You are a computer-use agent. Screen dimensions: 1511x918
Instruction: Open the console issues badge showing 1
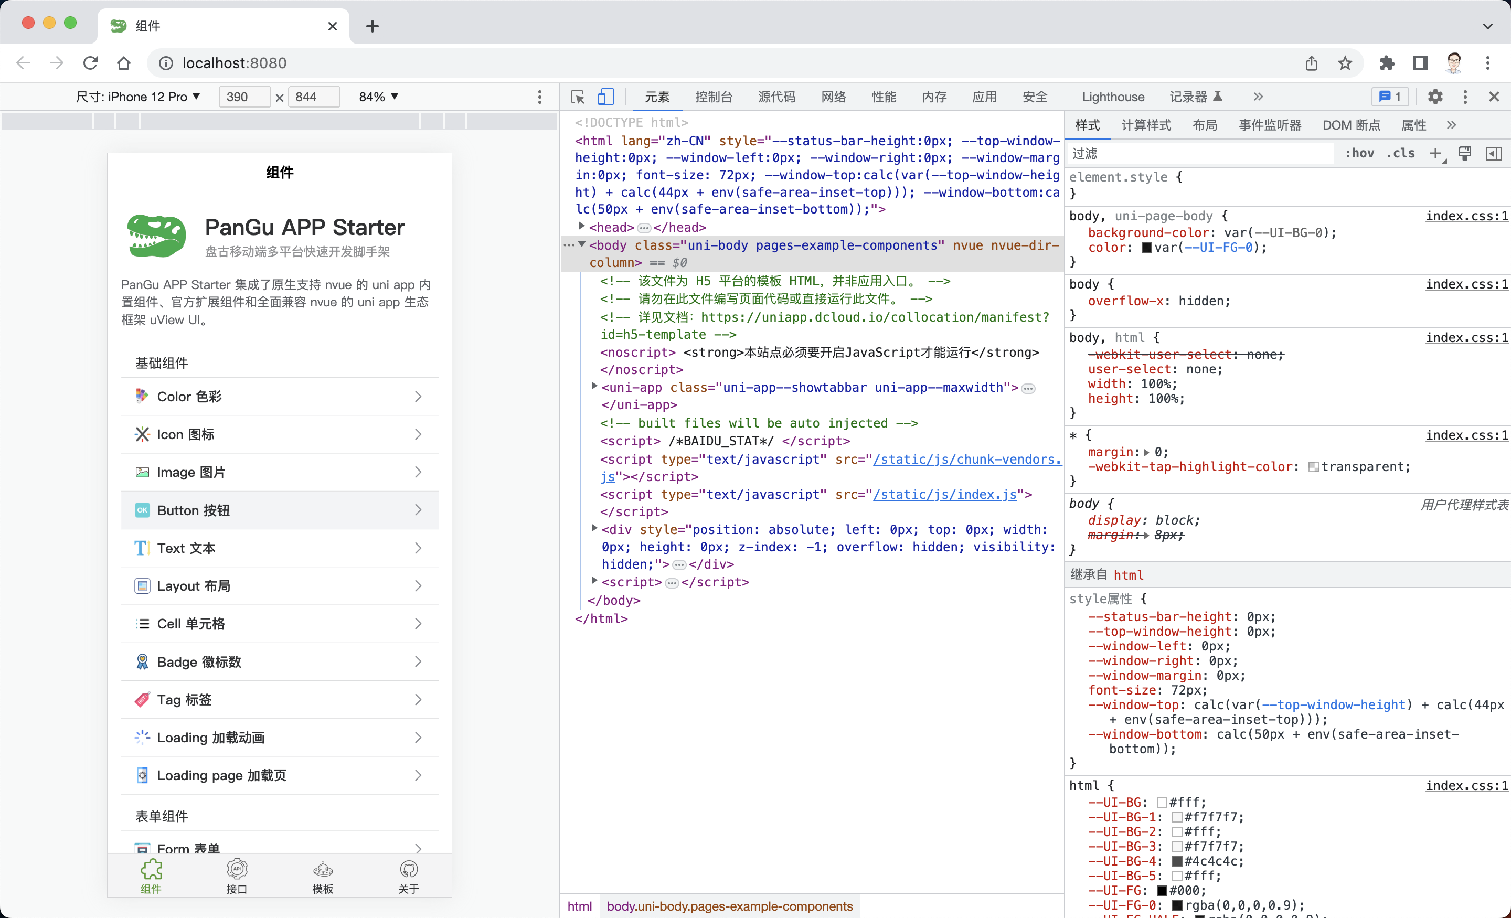click(1390, 97)
